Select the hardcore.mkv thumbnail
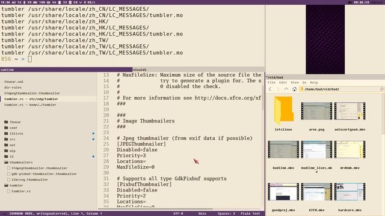 click(350, 191)
